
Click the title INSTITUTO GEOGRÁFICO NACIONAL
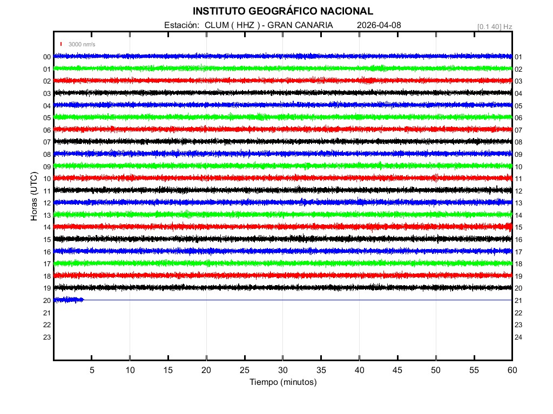(x=282, y=11)
